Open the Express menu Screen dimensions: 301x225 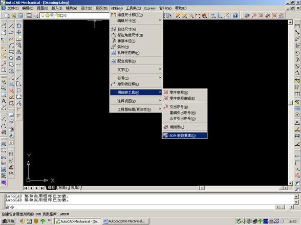[x=150, y=8]
